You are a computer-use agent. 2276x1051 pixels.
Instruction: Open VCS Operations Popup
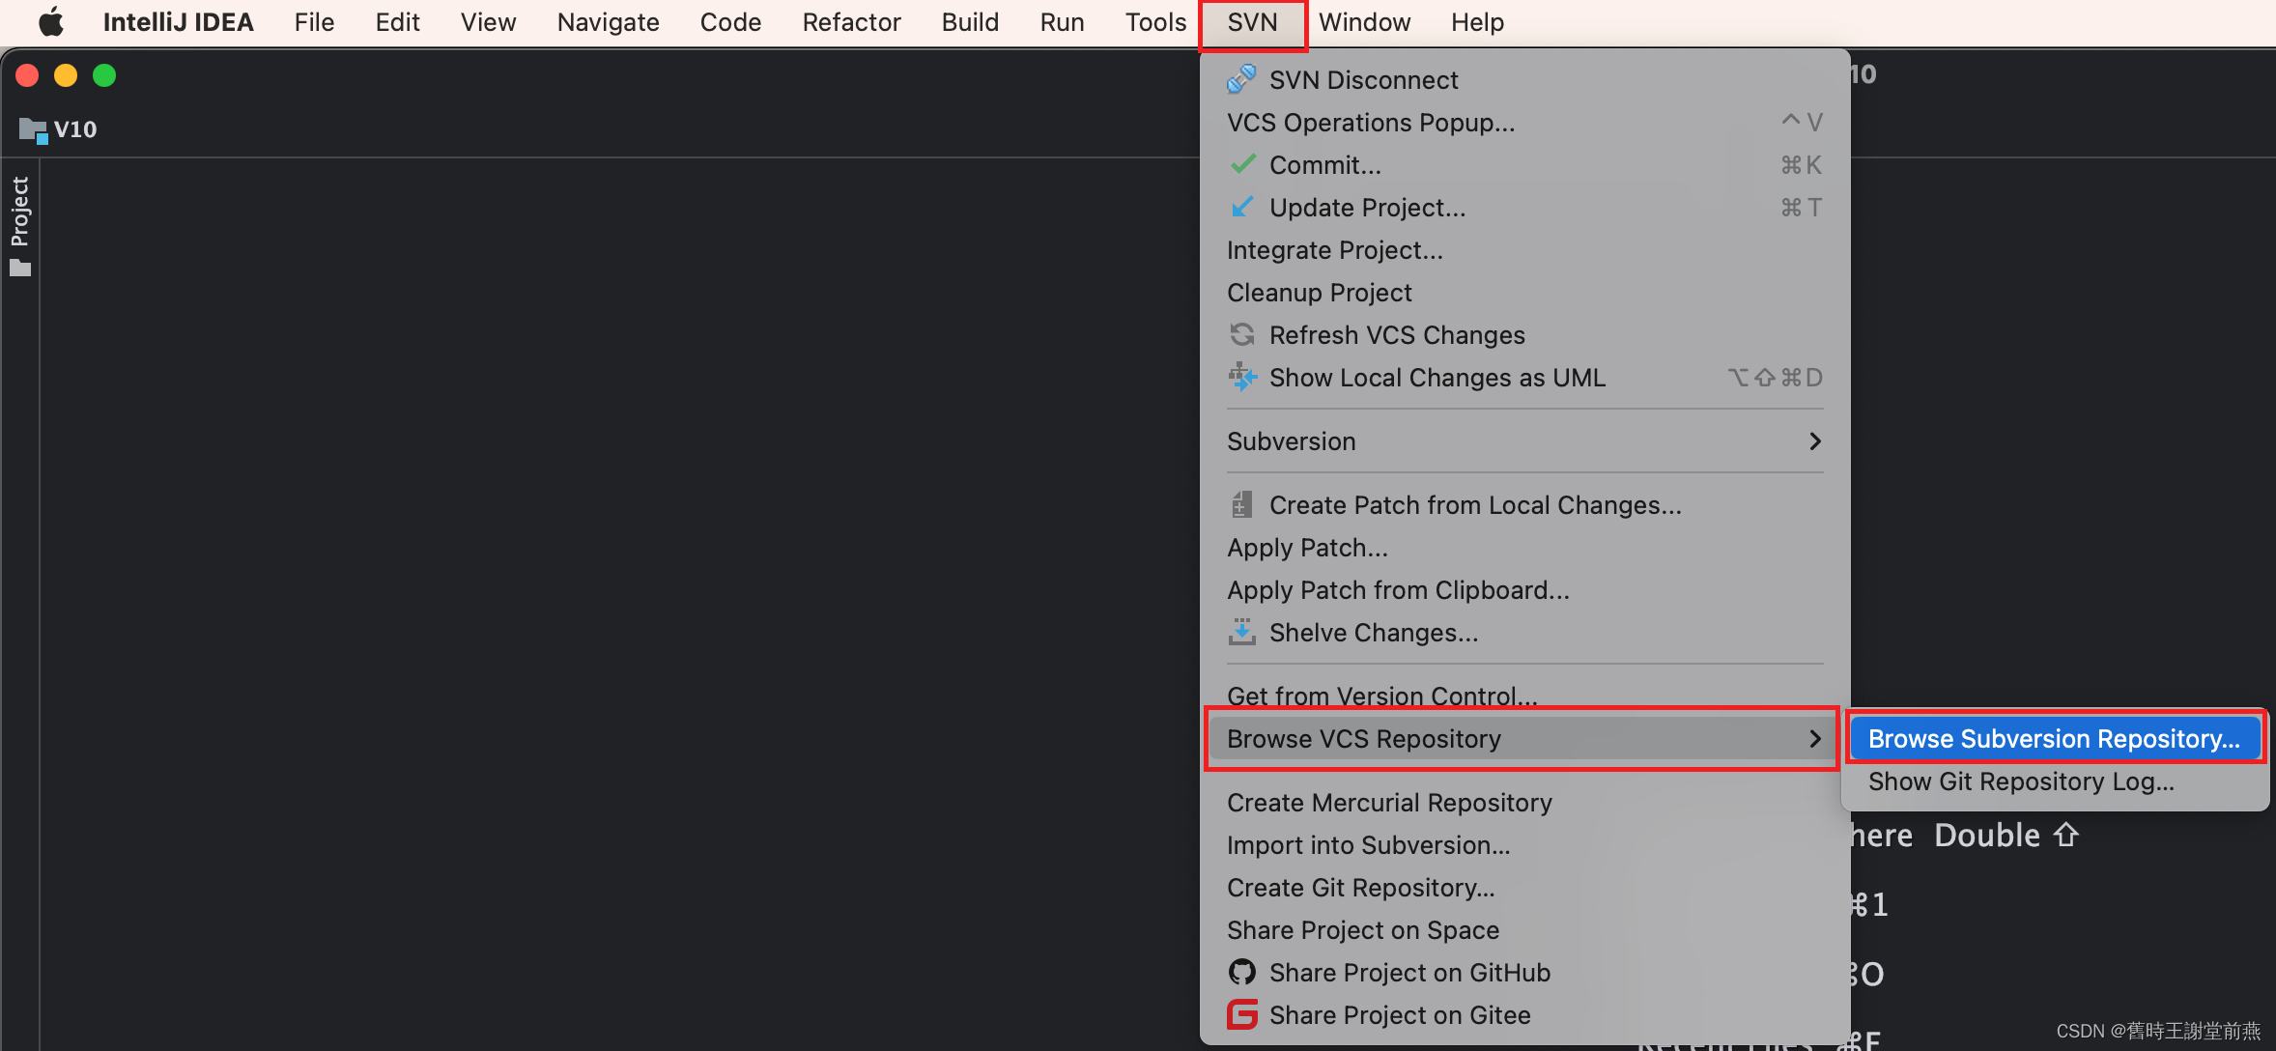(1370, 123)
